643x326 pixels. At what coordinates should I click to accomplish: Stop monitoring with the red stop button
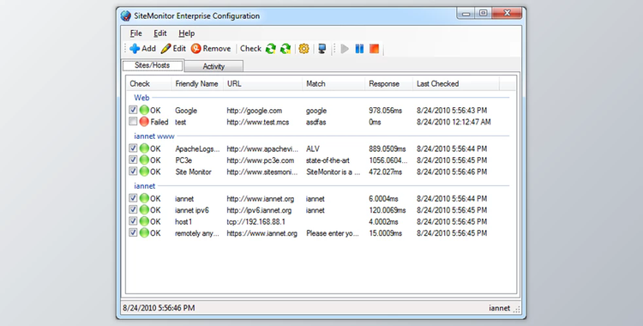point(374,49)
